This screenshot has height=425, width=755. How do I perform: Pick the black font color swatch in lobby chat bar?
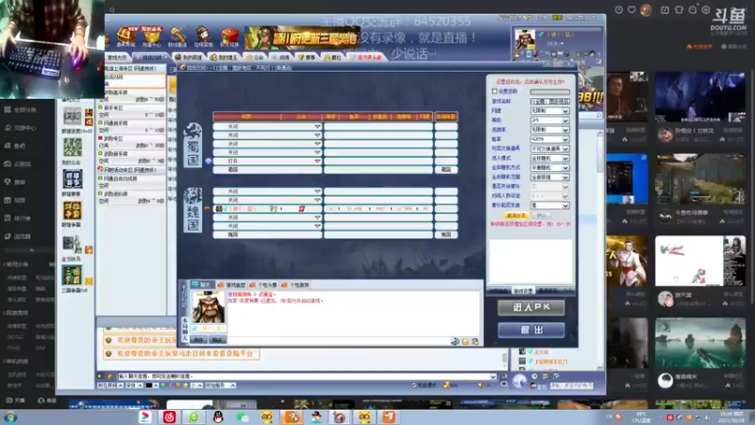pos(149,385)
